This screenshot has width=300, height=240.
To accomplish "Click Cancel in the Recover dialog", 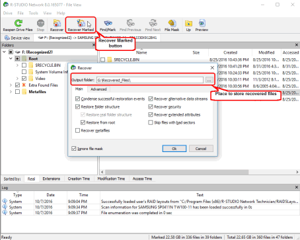I will point(201,149).
